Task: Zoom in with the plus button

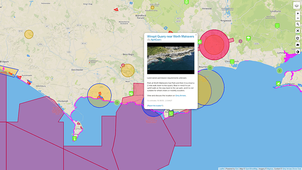Action: (298, 14)
